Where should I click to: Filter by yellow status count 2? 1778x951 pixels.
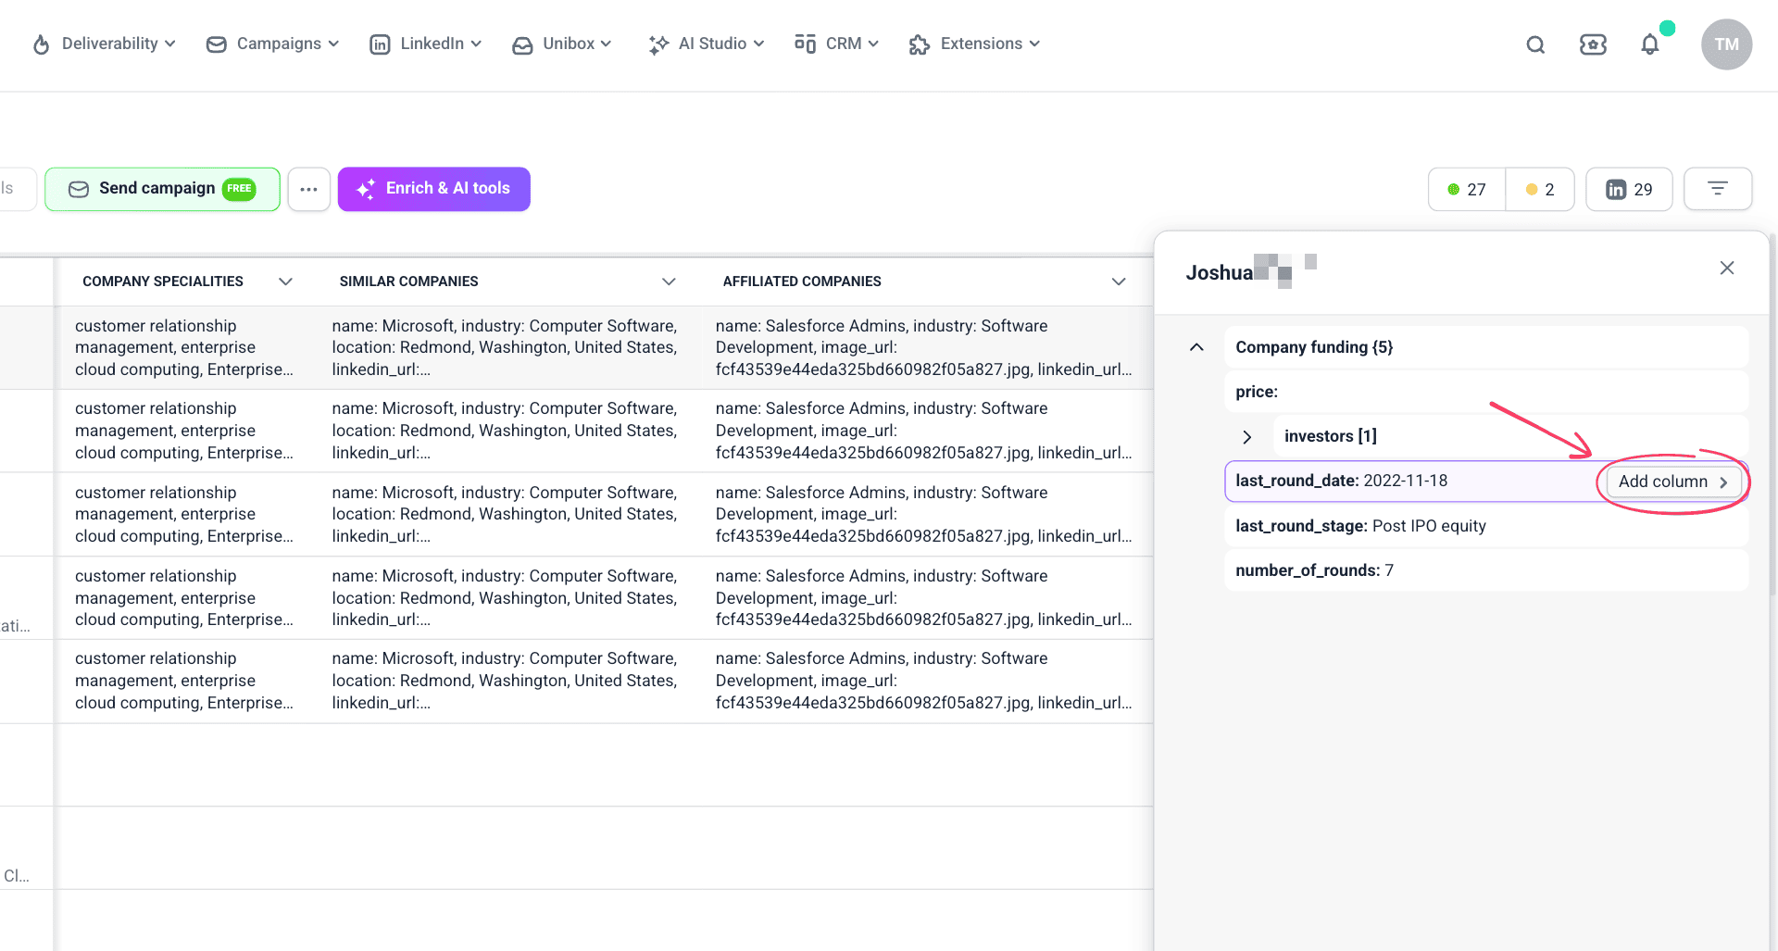click(x=1540, y=189)
